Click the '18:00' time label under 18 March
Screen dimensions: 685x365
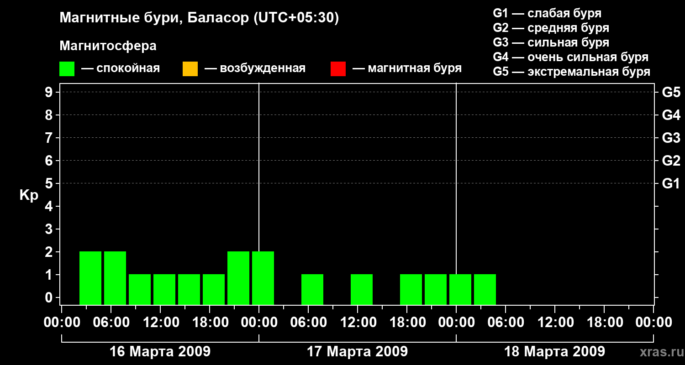click(x=604, y=323)
